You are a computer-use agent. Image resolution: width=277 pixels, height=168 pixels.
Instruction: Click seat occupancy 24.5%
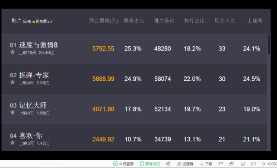[252, 79]
